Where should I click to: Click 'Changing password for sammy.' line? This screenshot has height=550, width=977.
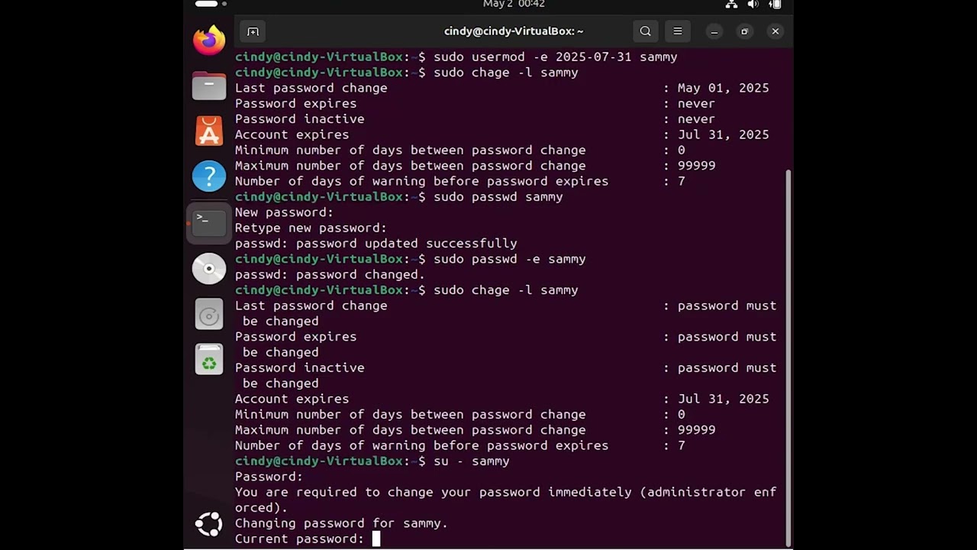click(x=341, y=523)
